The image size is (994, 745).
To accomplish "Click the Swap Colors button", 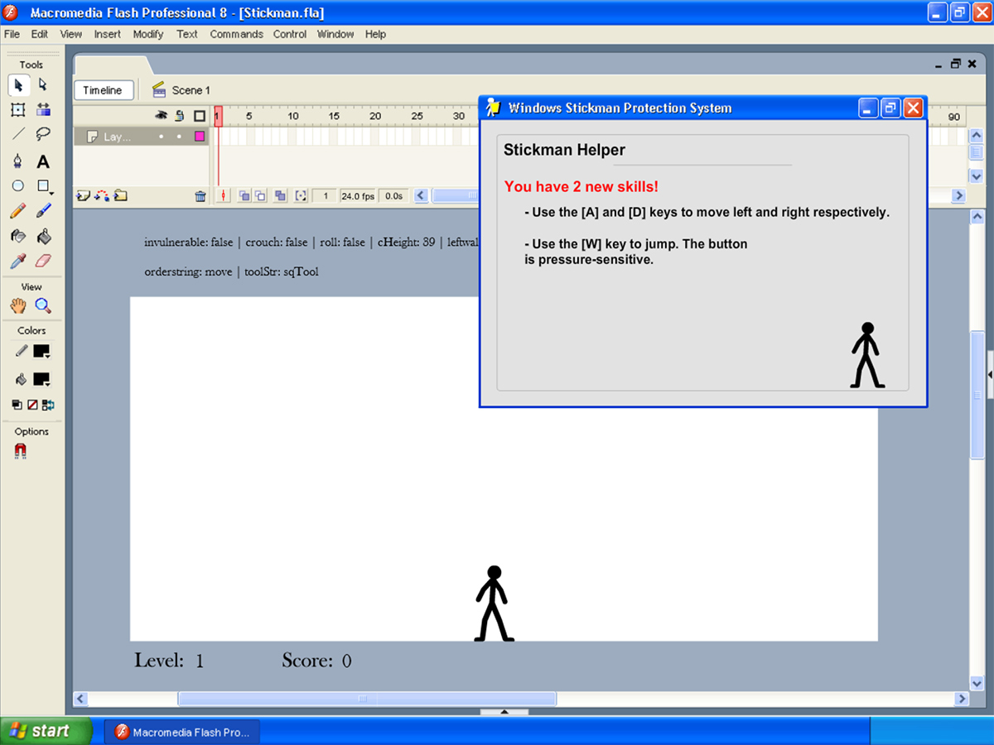I will 48,405.
